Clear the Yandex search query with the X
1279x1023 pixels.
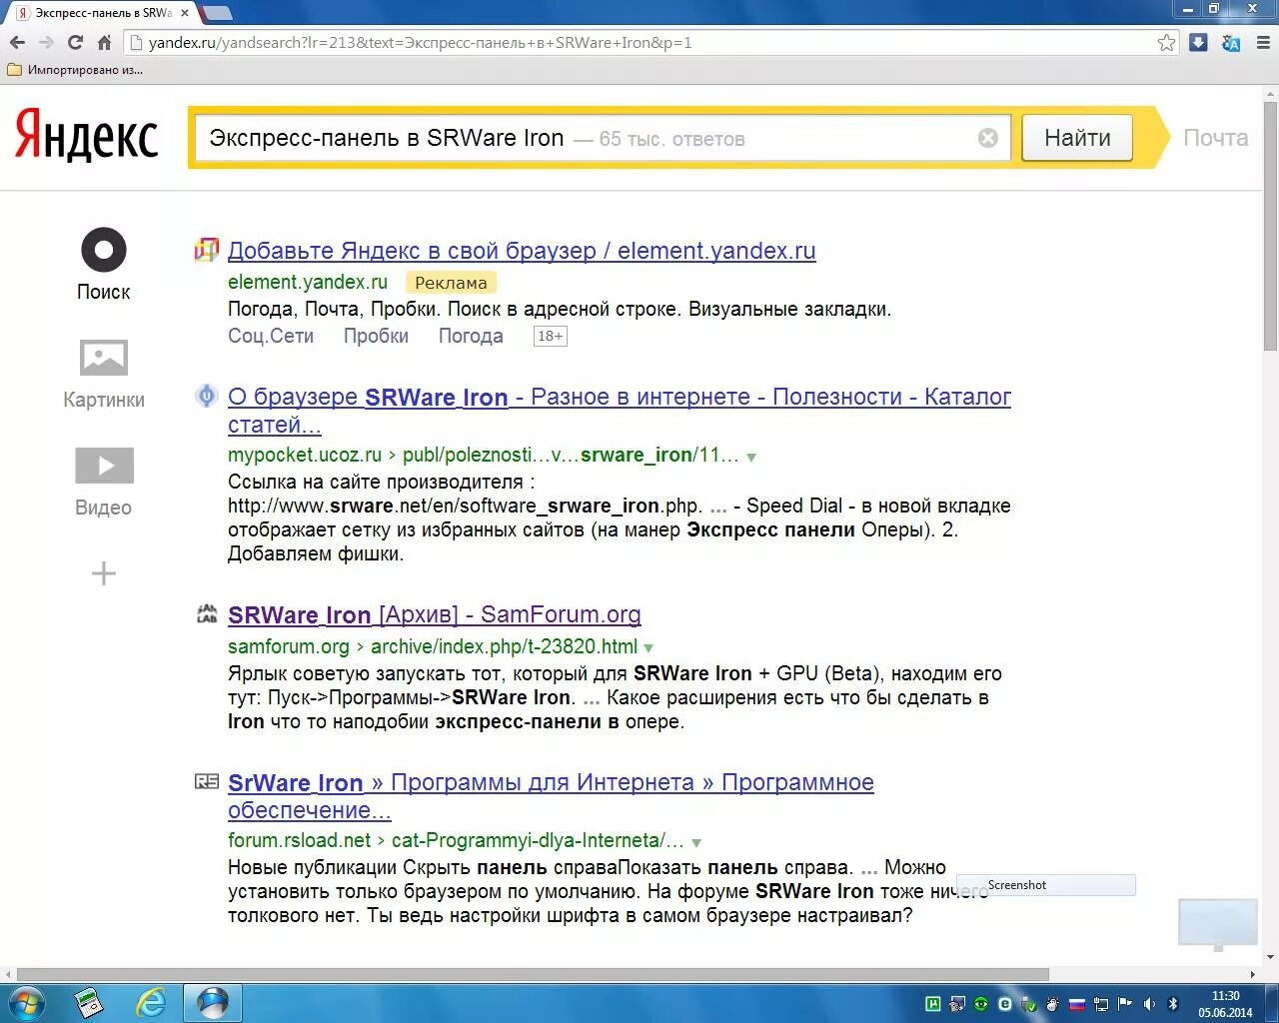[x=987, y=138]
